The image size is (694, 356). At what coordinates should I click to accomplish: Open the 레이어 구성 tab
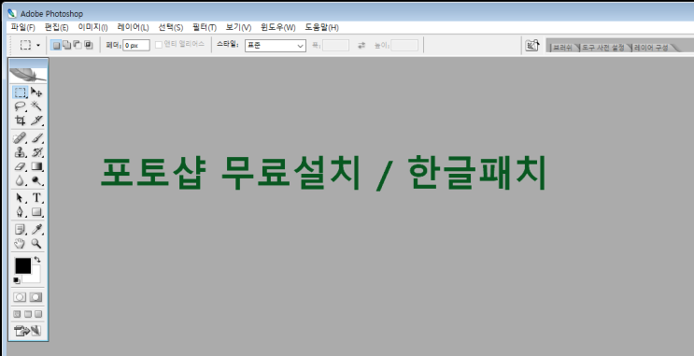coord(651,48)
